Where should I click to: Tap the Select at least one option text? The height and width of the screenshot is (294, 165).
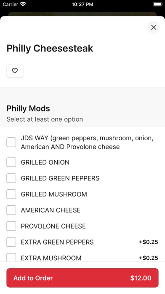(45, 119)
